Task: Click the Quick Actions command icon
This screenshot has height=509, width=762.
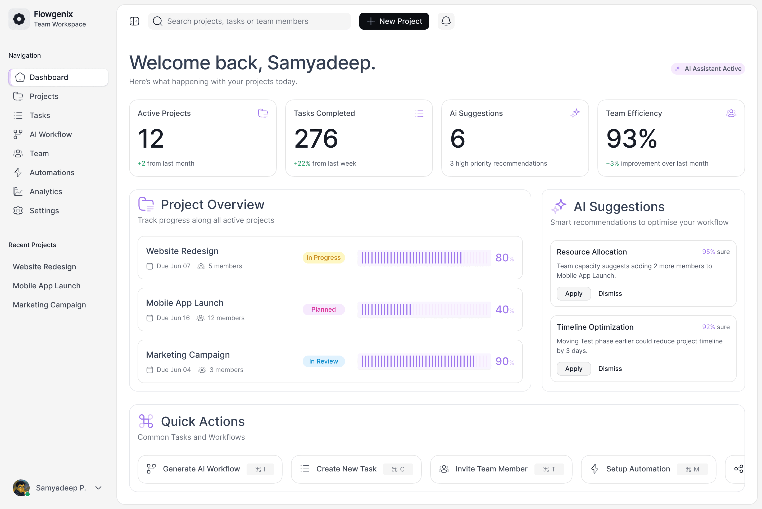Action: point(146,421)
